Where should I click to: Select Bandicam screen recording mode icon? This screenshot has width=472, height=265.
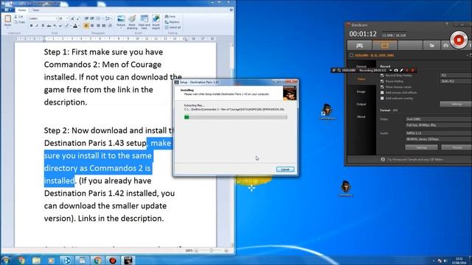point(385,46)
